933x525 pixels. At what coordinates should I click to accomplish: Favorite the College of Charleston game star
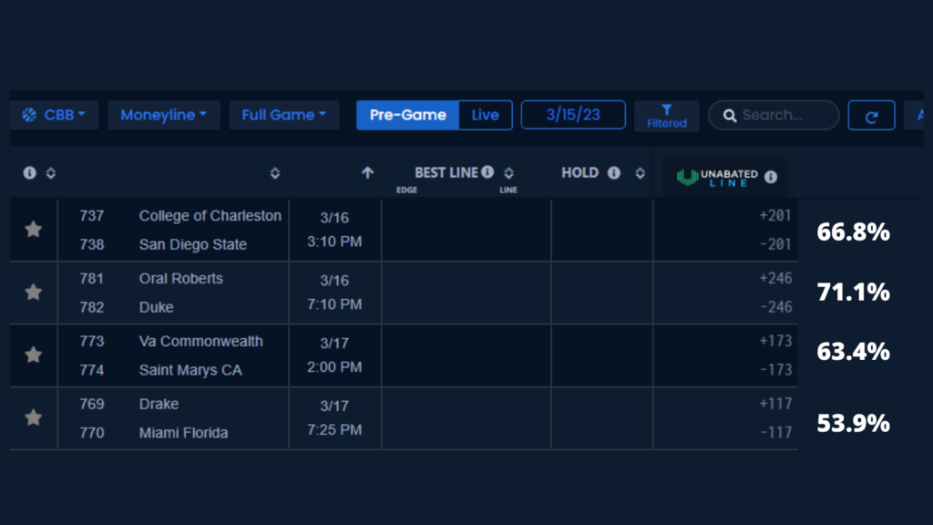click(34, 229)
